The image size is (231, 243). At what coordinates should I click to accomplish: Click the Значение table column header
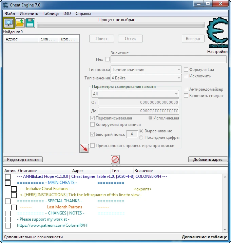180,171
